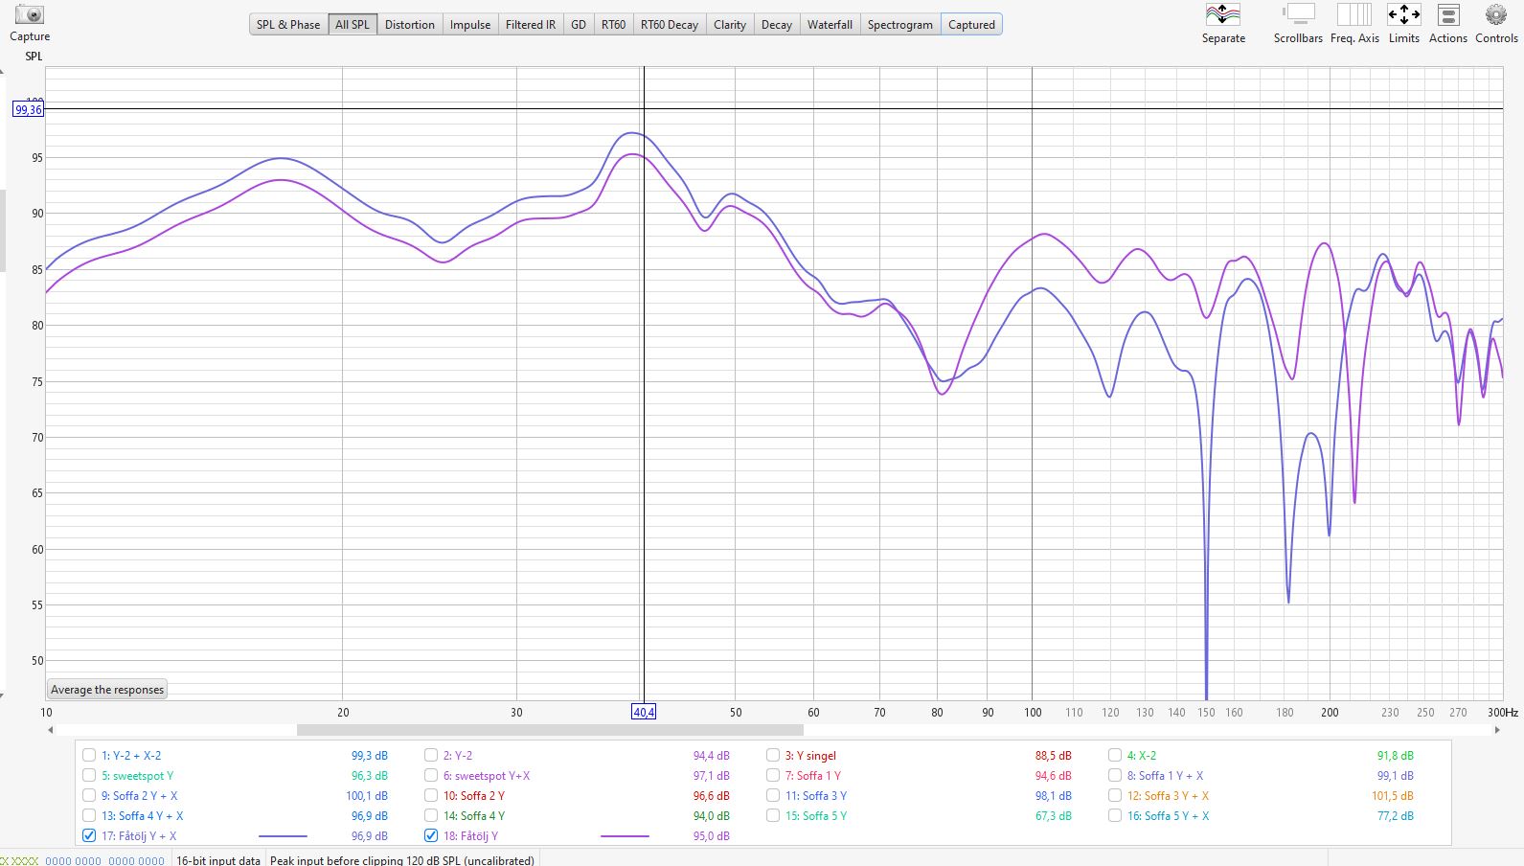Image resolution: width=1524 pixels, height=866 pixels.
Task: Enable the 2: Y-2 checkbox
Action: coord(431,755)
